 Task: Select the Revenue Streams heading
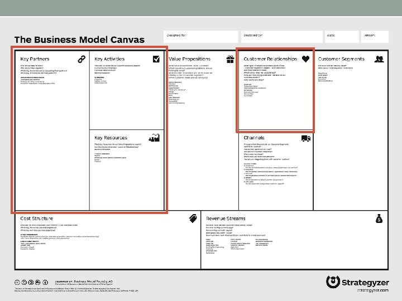point(226,219)
